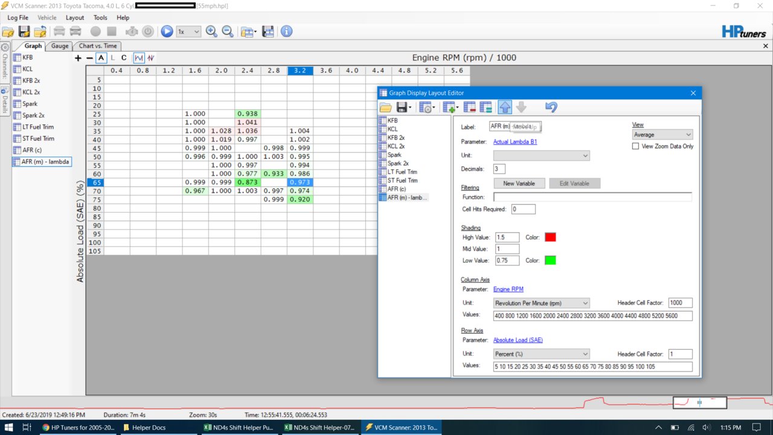Click the remove graph red-minus icon
This screenshot has width=773, height=435.
coord(470,108)
